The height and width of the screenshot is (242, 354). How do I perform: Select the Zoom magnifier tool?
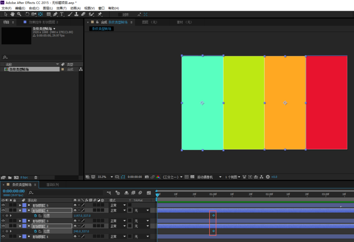coord(19,14)
